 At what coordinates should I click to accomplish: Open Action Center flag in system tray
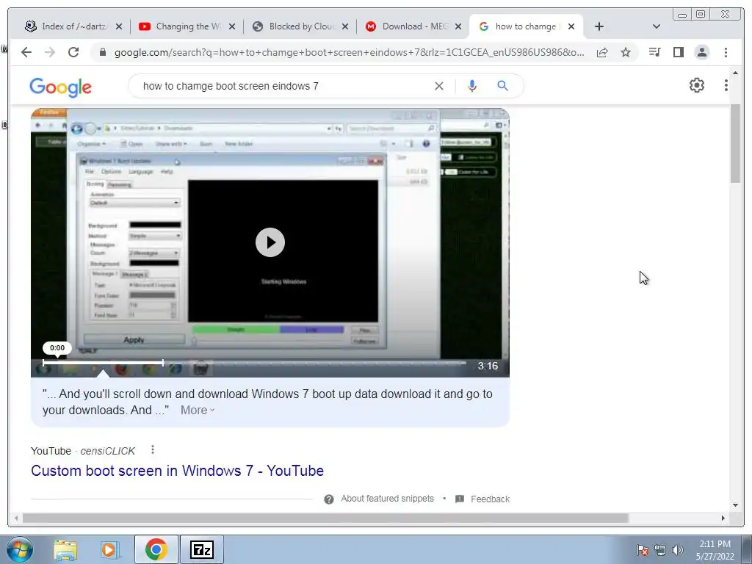pos(643,550)
